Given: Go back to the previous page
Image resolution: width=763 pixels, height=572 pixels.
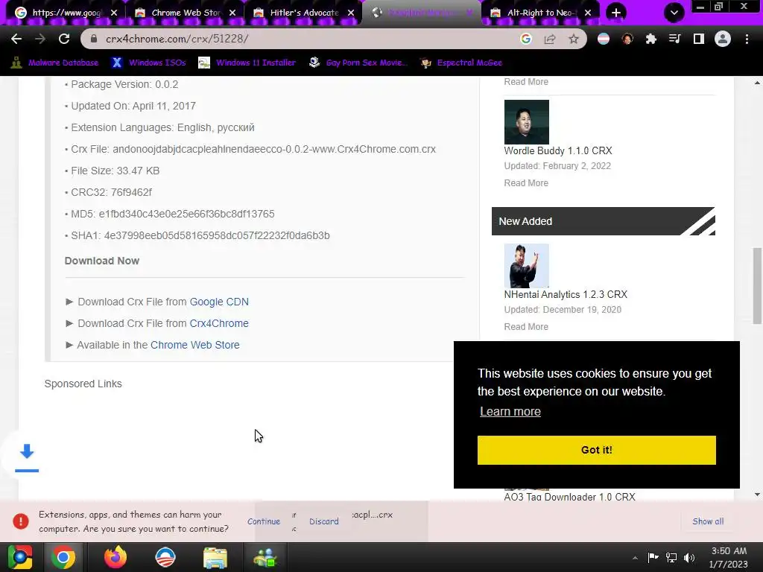Looking at the screenshot, I should tap(16, 39).
